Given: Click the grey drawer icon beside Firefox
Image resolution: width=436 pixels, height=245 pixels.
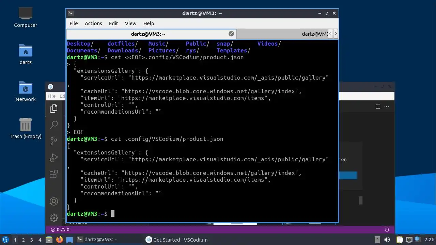Looking at the screenshot, I should pos(49,240).
